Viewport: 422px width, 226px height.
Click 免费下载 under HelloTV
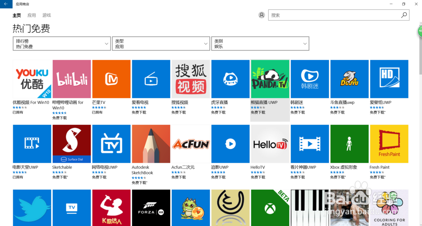(x=258, y=178)
